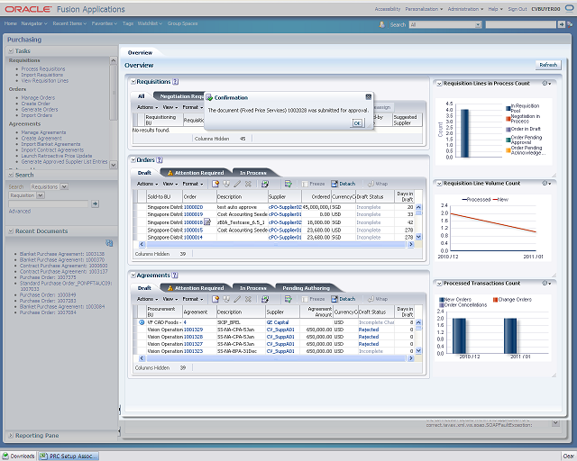
Task: Click the Orders table horizontal scrollbar
Action: pos(276,245)
